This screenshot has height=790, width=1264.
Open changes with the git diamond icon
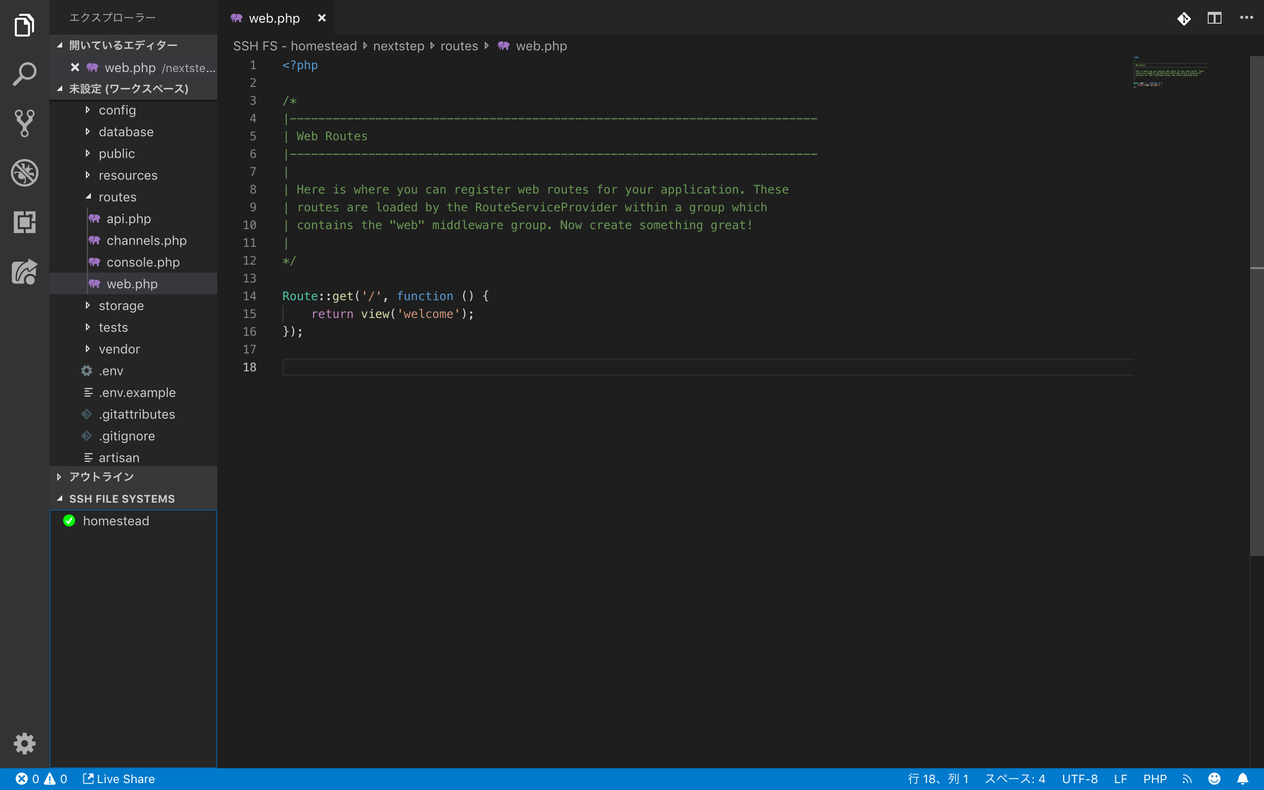click(1184, 18)
